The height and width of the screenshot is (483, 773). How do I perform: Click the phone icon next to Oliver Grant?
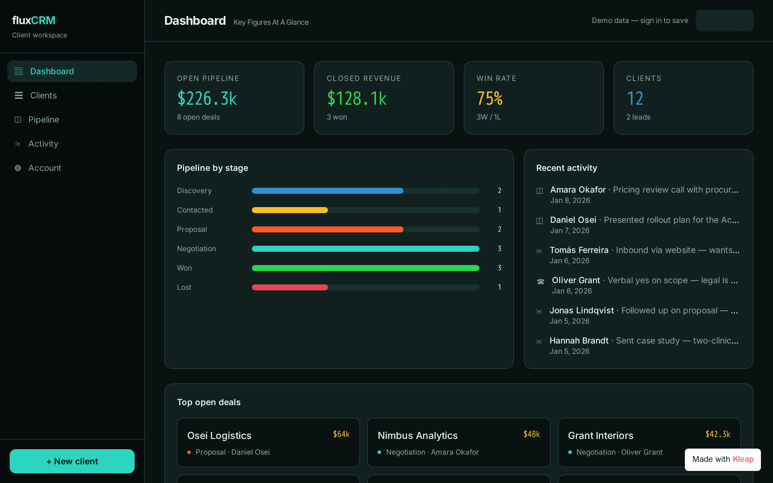(540, 281)
